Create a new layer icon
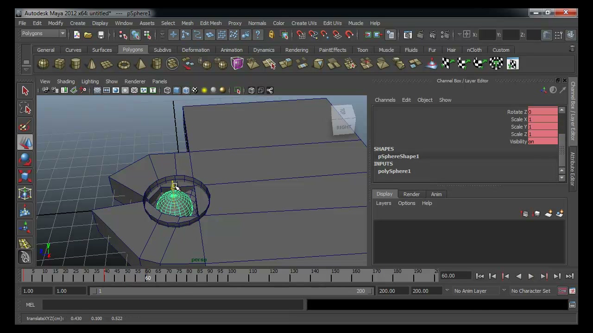The image size is (593, 333). coord(549,214)
